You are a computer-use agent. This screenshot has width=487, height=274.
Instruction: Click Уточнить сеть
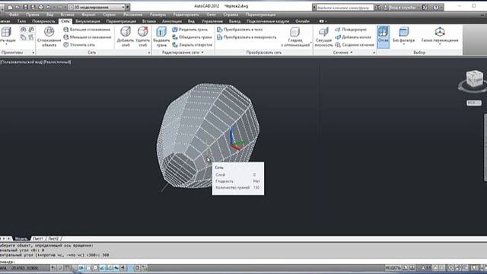79,45
